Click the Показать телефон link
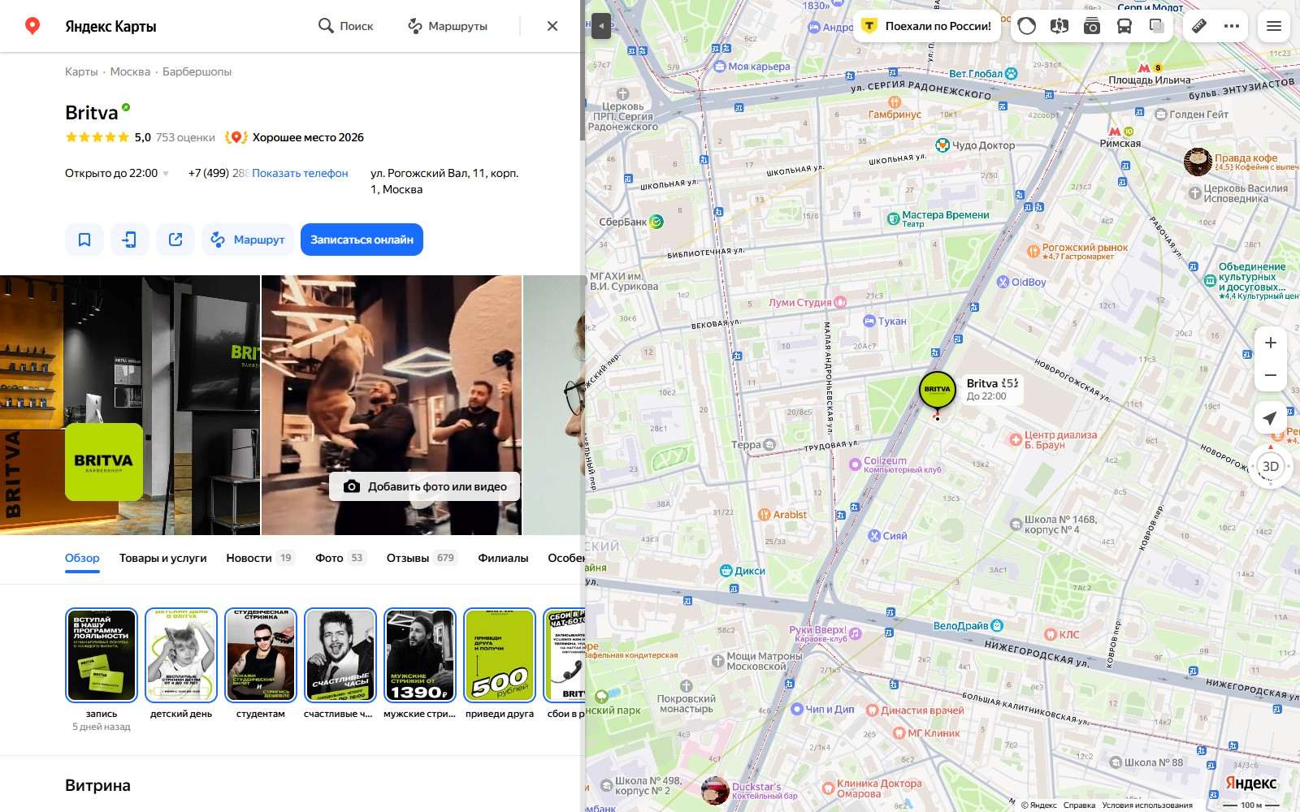 click(x=300, y=173)
